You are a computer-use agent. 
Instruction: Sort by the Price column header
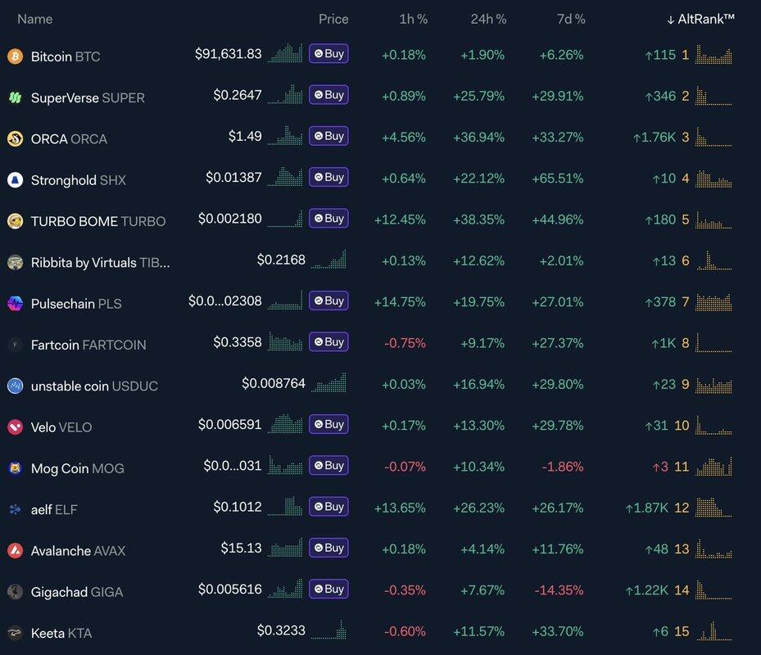333,19
